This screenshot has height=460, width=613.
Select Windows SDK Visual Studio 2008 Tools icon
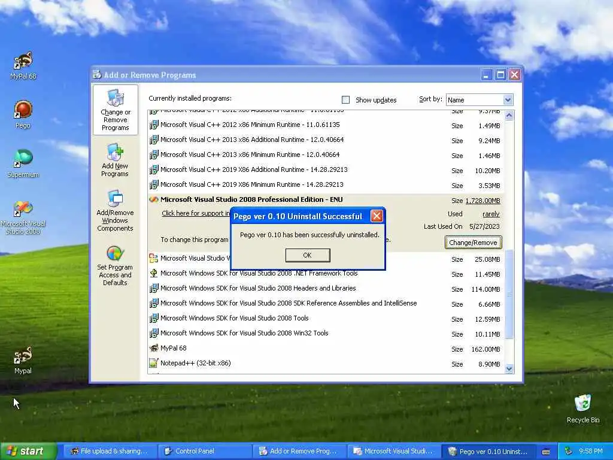tap(154, 318)
